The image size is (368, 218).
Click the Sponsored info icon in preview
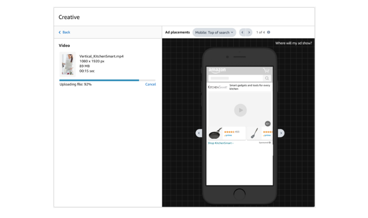tap(270, 143)
